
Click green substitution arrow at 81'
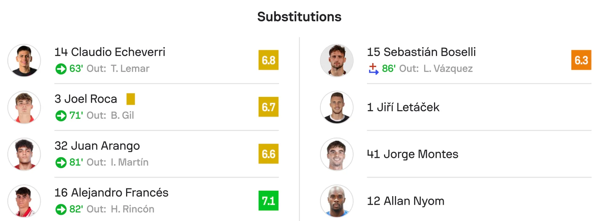pos(61,163)
